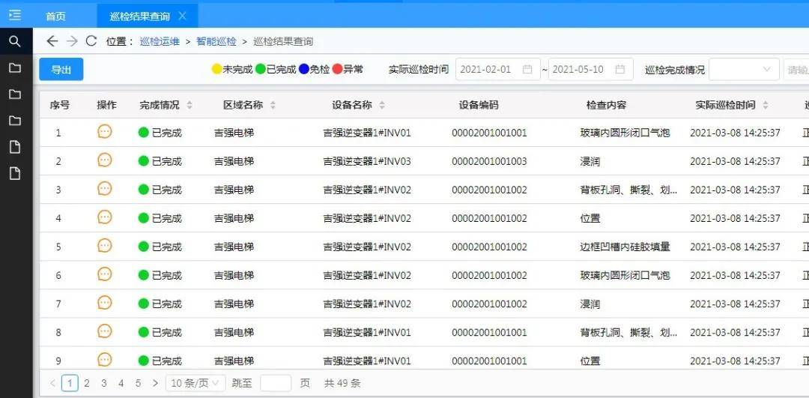
Task: Open the 巡检完成情况 dropdown
Action: (744, 69)
